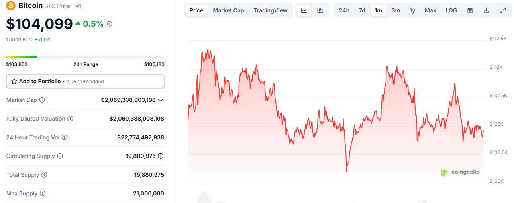Click the Market Cap info icon
The height and width of the screenshot is (203, 514).
(42, 100)
